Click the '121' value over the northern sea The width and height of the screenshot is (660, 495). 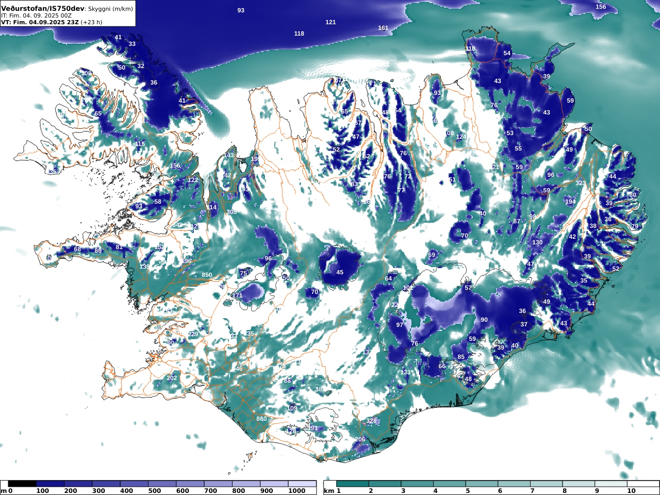331,22
